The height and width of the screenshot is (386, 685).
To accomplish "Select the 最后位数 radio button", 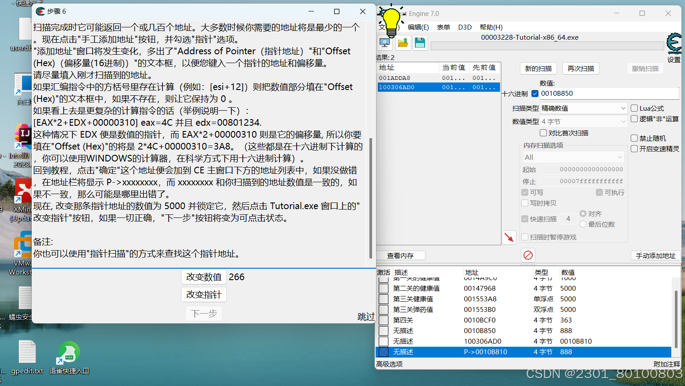I will click(x=583, y=224).
